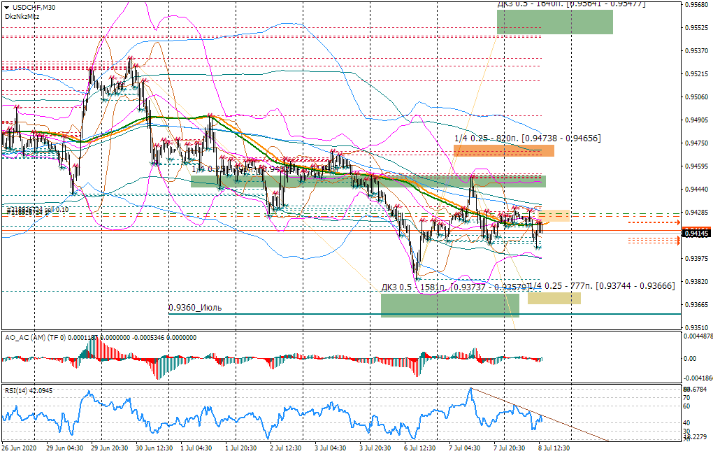Select the bottom green ДКЗ 0.5 1581п zone rectangle
This screenshot has width=713, height=456.
point(449,305)
